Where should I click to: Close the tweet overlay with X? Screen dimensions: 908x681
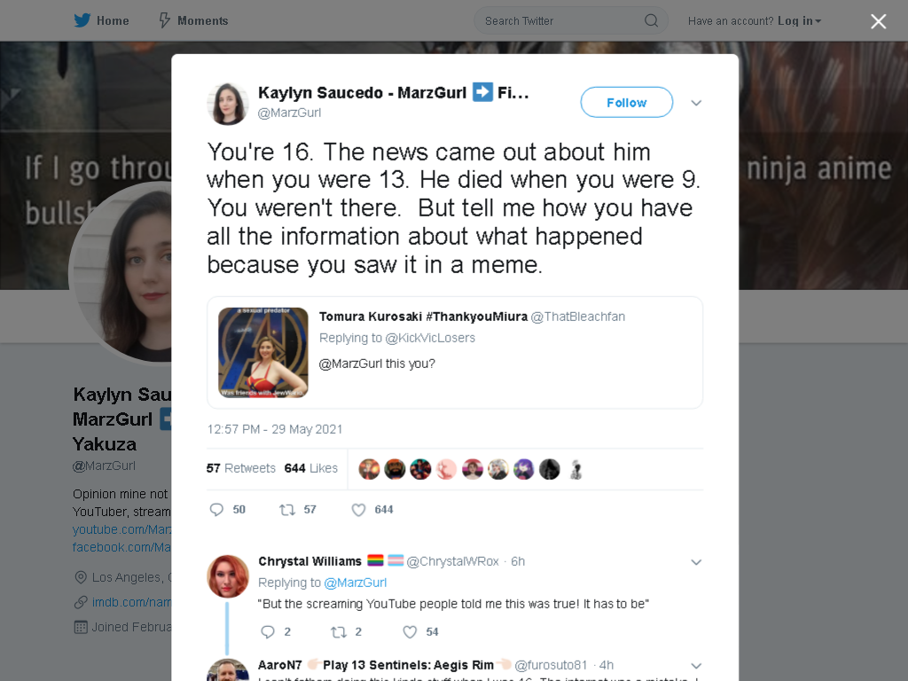pyautogui.click(x=878, y=21)
